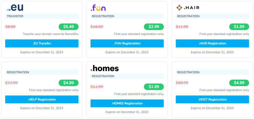Click the $4.99 .HELP price badge
The height and width of the screenshot is (119, 254).
68,83
